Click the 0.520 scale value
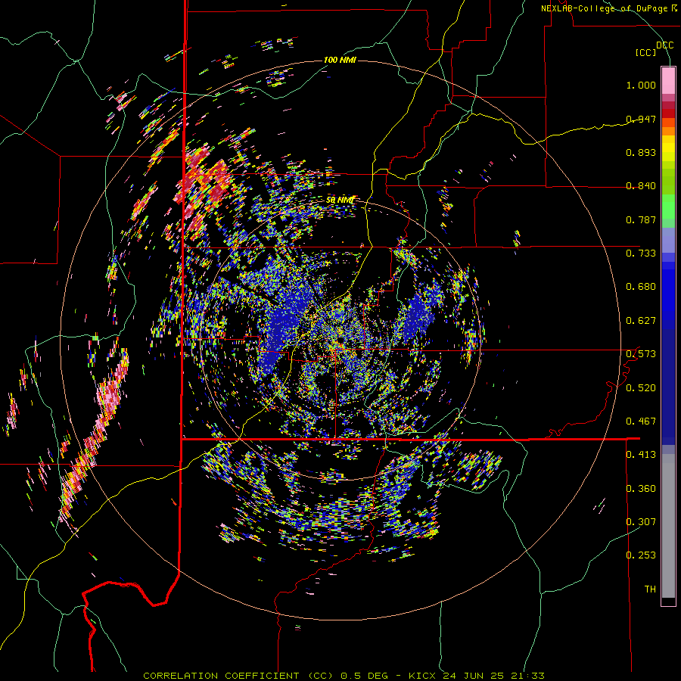Viewport: 681px width, 681px height. coord(641,388)
